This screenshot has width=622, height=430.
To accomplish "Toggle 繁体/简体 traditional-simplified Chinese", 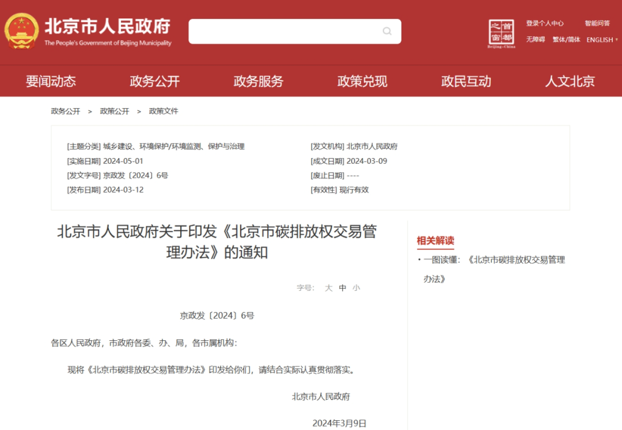I will pos(566,40).
